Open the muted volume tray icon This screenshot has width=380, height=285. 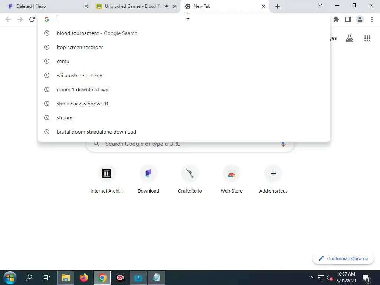(x=330, y=278)
